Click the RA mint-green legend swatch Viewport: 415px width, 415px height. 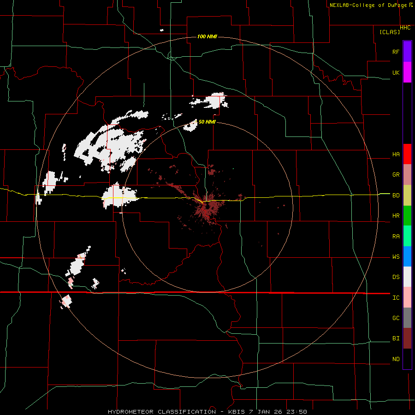pyautogui.click(x=407, y=236)
